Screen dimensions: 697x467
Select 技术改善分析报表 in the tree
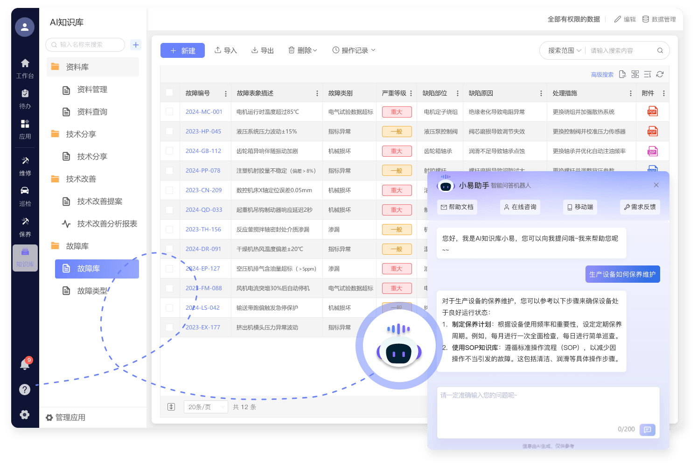(x=107, y=223)
